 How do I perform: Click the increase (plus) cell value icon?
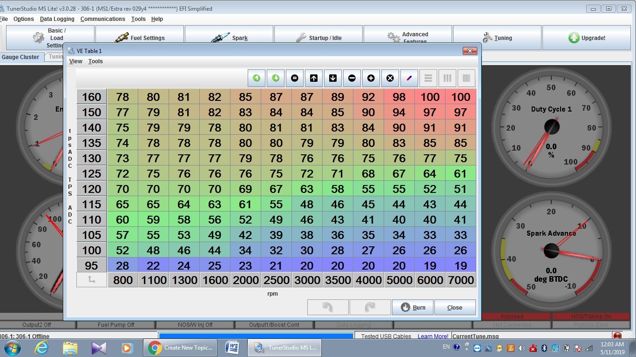coord(371,78)
